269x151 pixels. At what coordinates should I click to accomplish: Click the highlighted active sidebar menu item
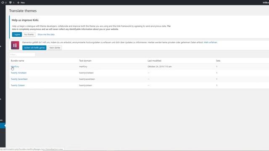pos(3,126)
